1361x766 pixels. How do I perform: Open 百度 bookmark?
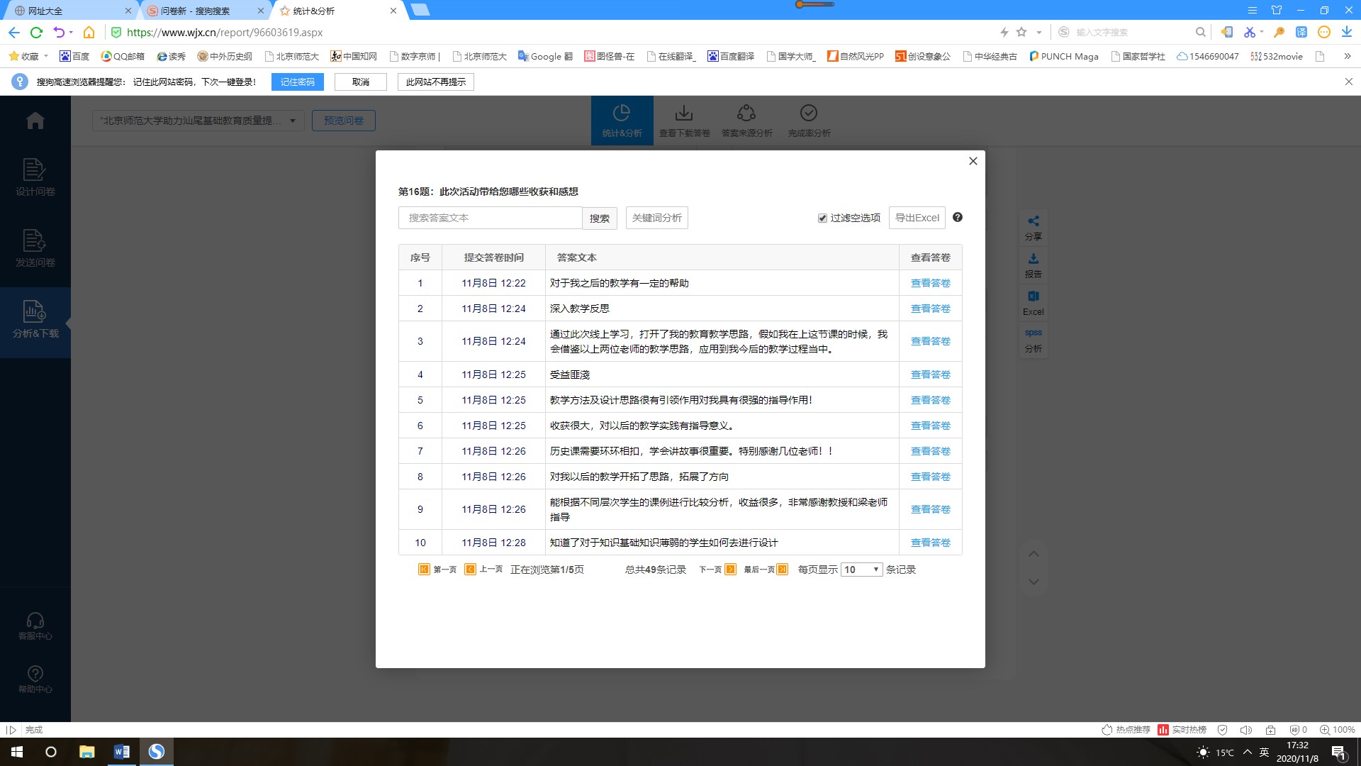pyautogui.click(x=74, y=56)
